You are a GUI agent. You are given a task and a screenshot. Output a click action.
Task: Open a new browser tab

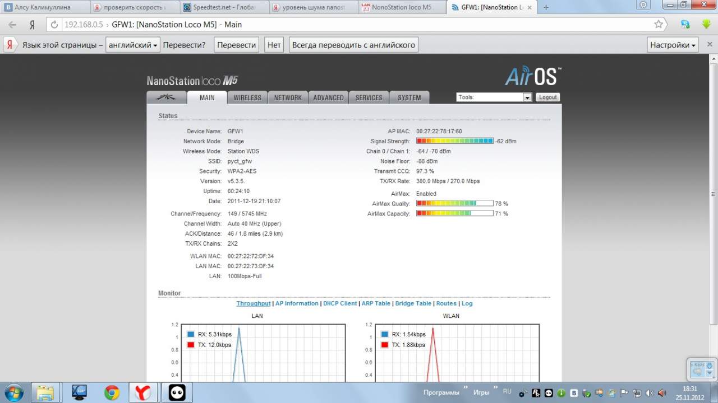(x=546, y=7)
